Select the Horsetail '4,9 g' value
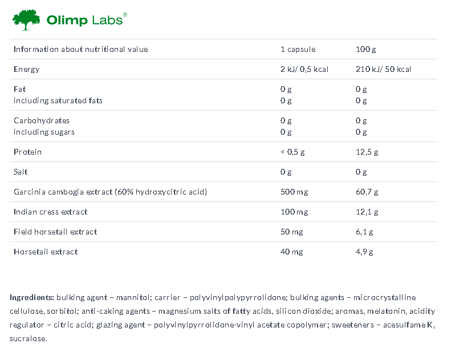 click(364, 252)
